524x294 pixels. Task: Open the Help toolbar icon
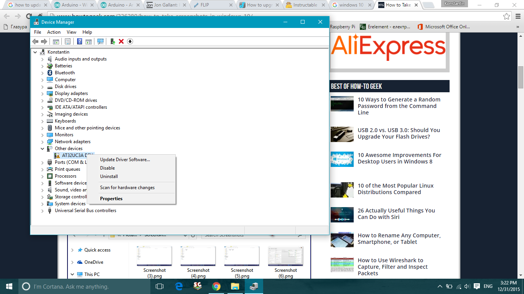pos(79,41)
